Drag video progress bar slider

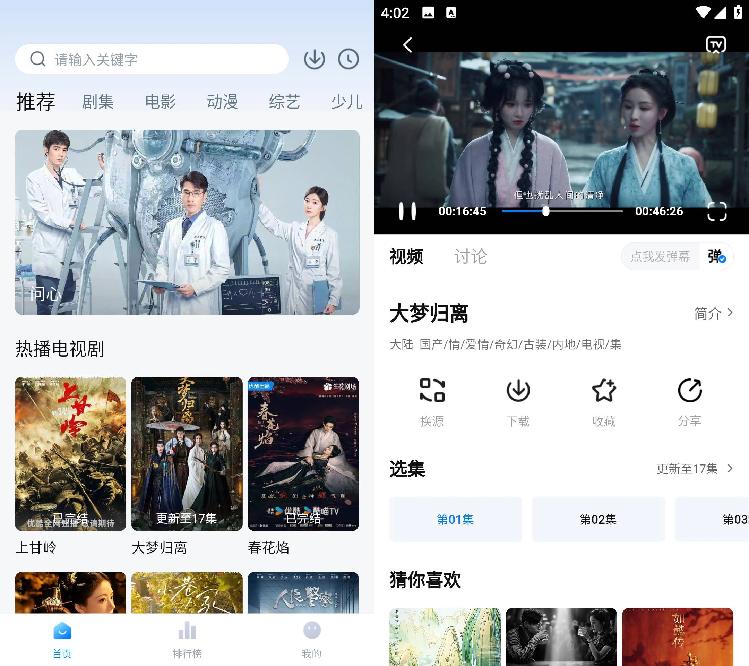point(546,211)
